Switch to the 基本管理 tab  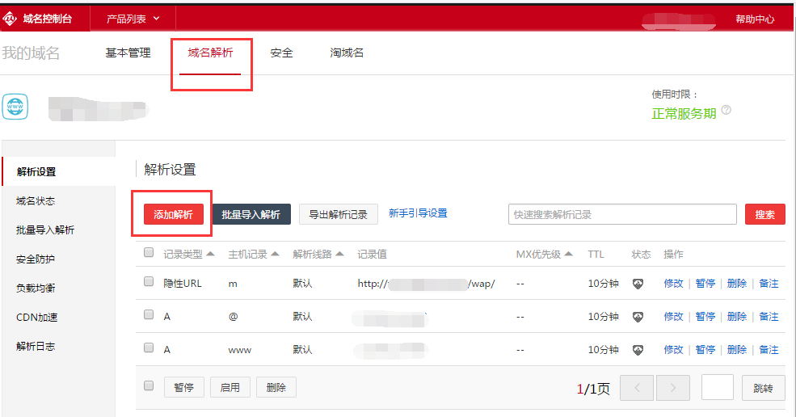point(128,53)
